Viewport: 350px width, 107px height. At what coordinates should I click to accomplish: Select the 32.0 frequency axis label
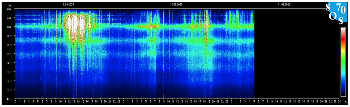click(x=9, y=81)
